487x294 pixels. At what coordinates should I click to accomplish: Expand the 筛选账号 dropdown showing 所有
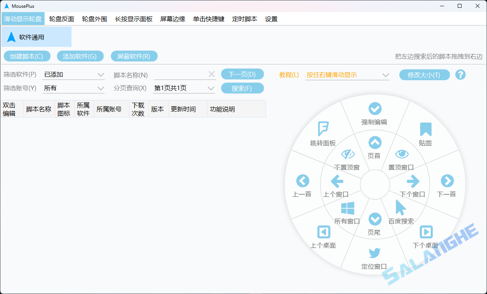(73, 88)
